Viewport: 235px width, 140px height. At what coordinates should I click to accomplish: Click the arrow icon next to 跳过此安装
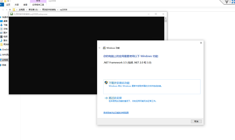point(106,98)
